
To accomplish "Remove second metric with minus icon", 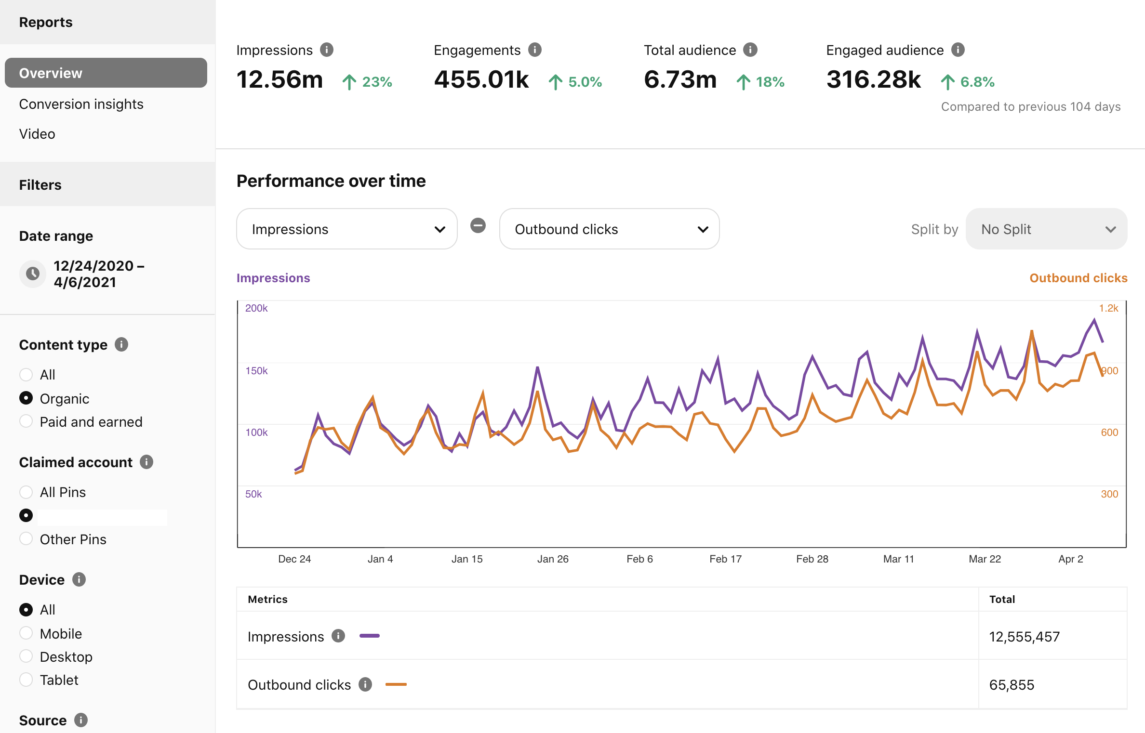I will click(478, 225).
